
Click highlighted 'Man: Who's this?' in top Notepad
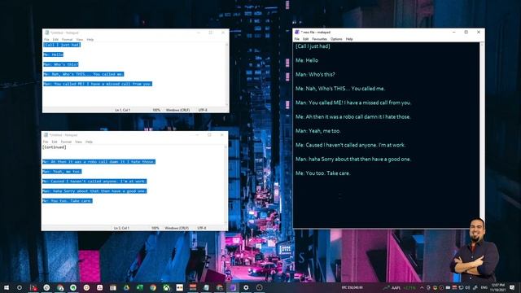61,64
